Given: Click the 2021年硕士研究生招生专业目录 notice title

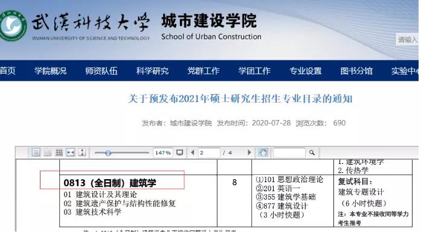Looking at the screenshot, I should point(240,99).
